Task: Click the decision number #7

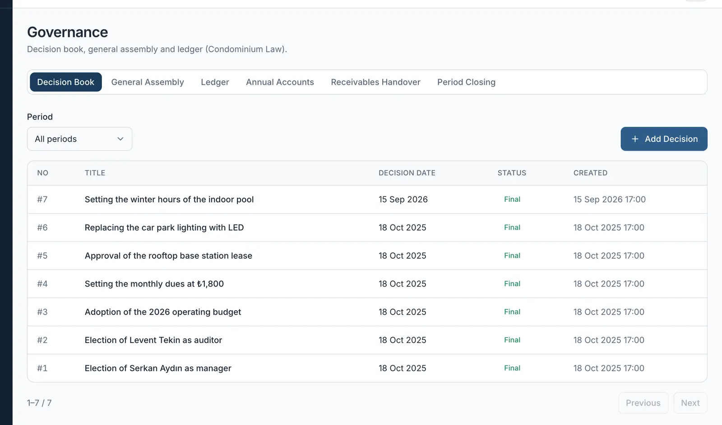Action: [x=42, y=199]
